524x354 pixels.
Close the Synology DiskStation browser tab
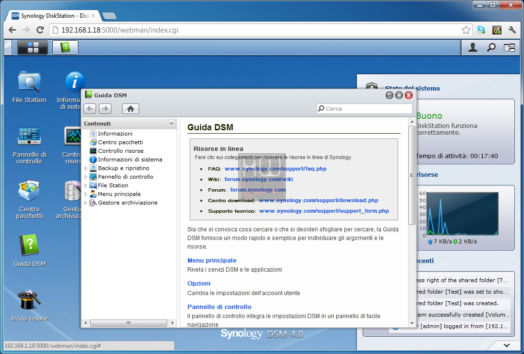93,16
